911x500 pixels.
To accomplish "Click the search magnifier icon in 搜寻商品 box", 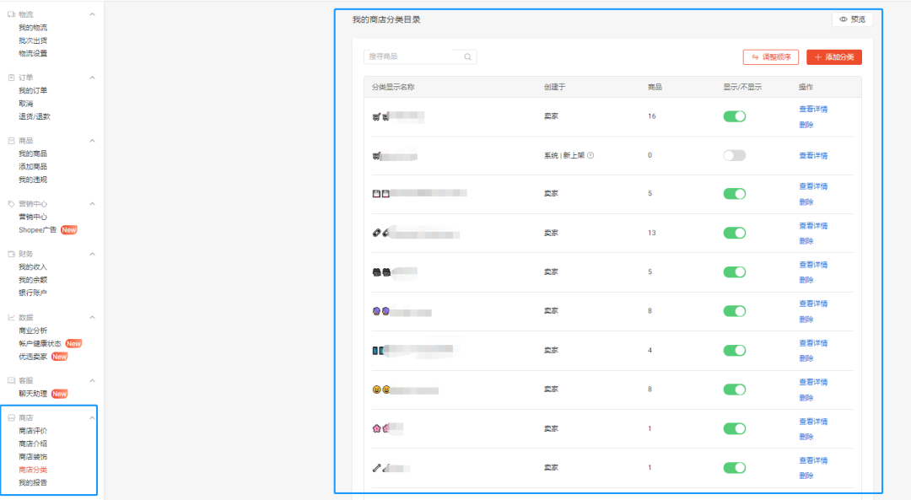I will coord(467,57).
